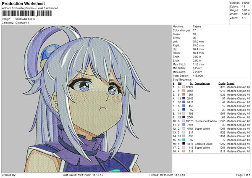Pick the black swatch beside Emerald Black
Viewport: 252px width, 178px height.
point(184,144)
